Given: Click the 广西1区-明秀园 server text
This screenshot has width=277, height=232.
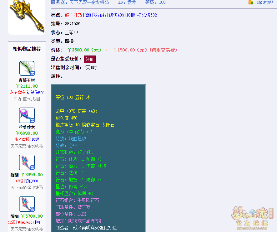Looking at the screenshot, I should [27, 99].
